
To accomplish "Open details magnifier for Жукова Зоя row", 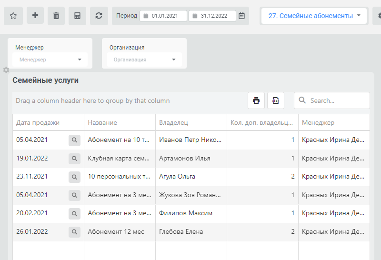I will (x=74, y=195).
